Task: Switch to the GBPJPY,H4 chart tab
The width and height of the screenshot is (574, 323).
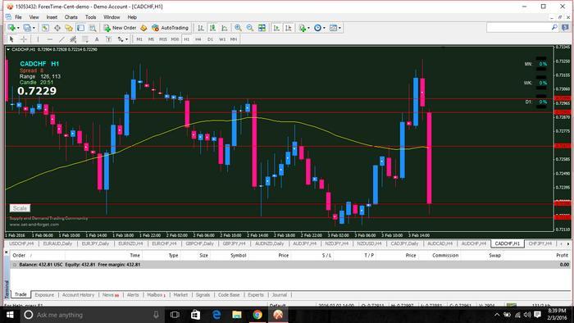Action: pyautogui.click(x=235, y=243)
